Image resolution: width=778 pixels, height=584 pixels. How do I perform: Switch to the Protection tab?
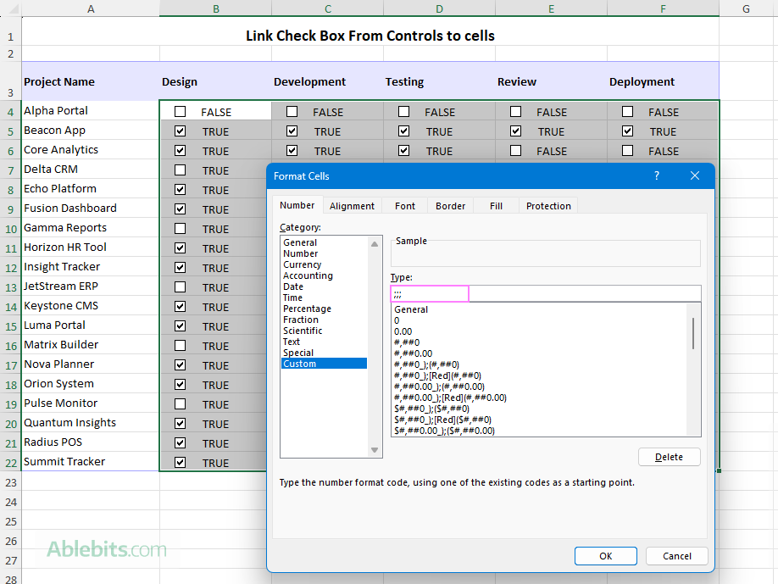pyautogui.click(x=547, y=205)
